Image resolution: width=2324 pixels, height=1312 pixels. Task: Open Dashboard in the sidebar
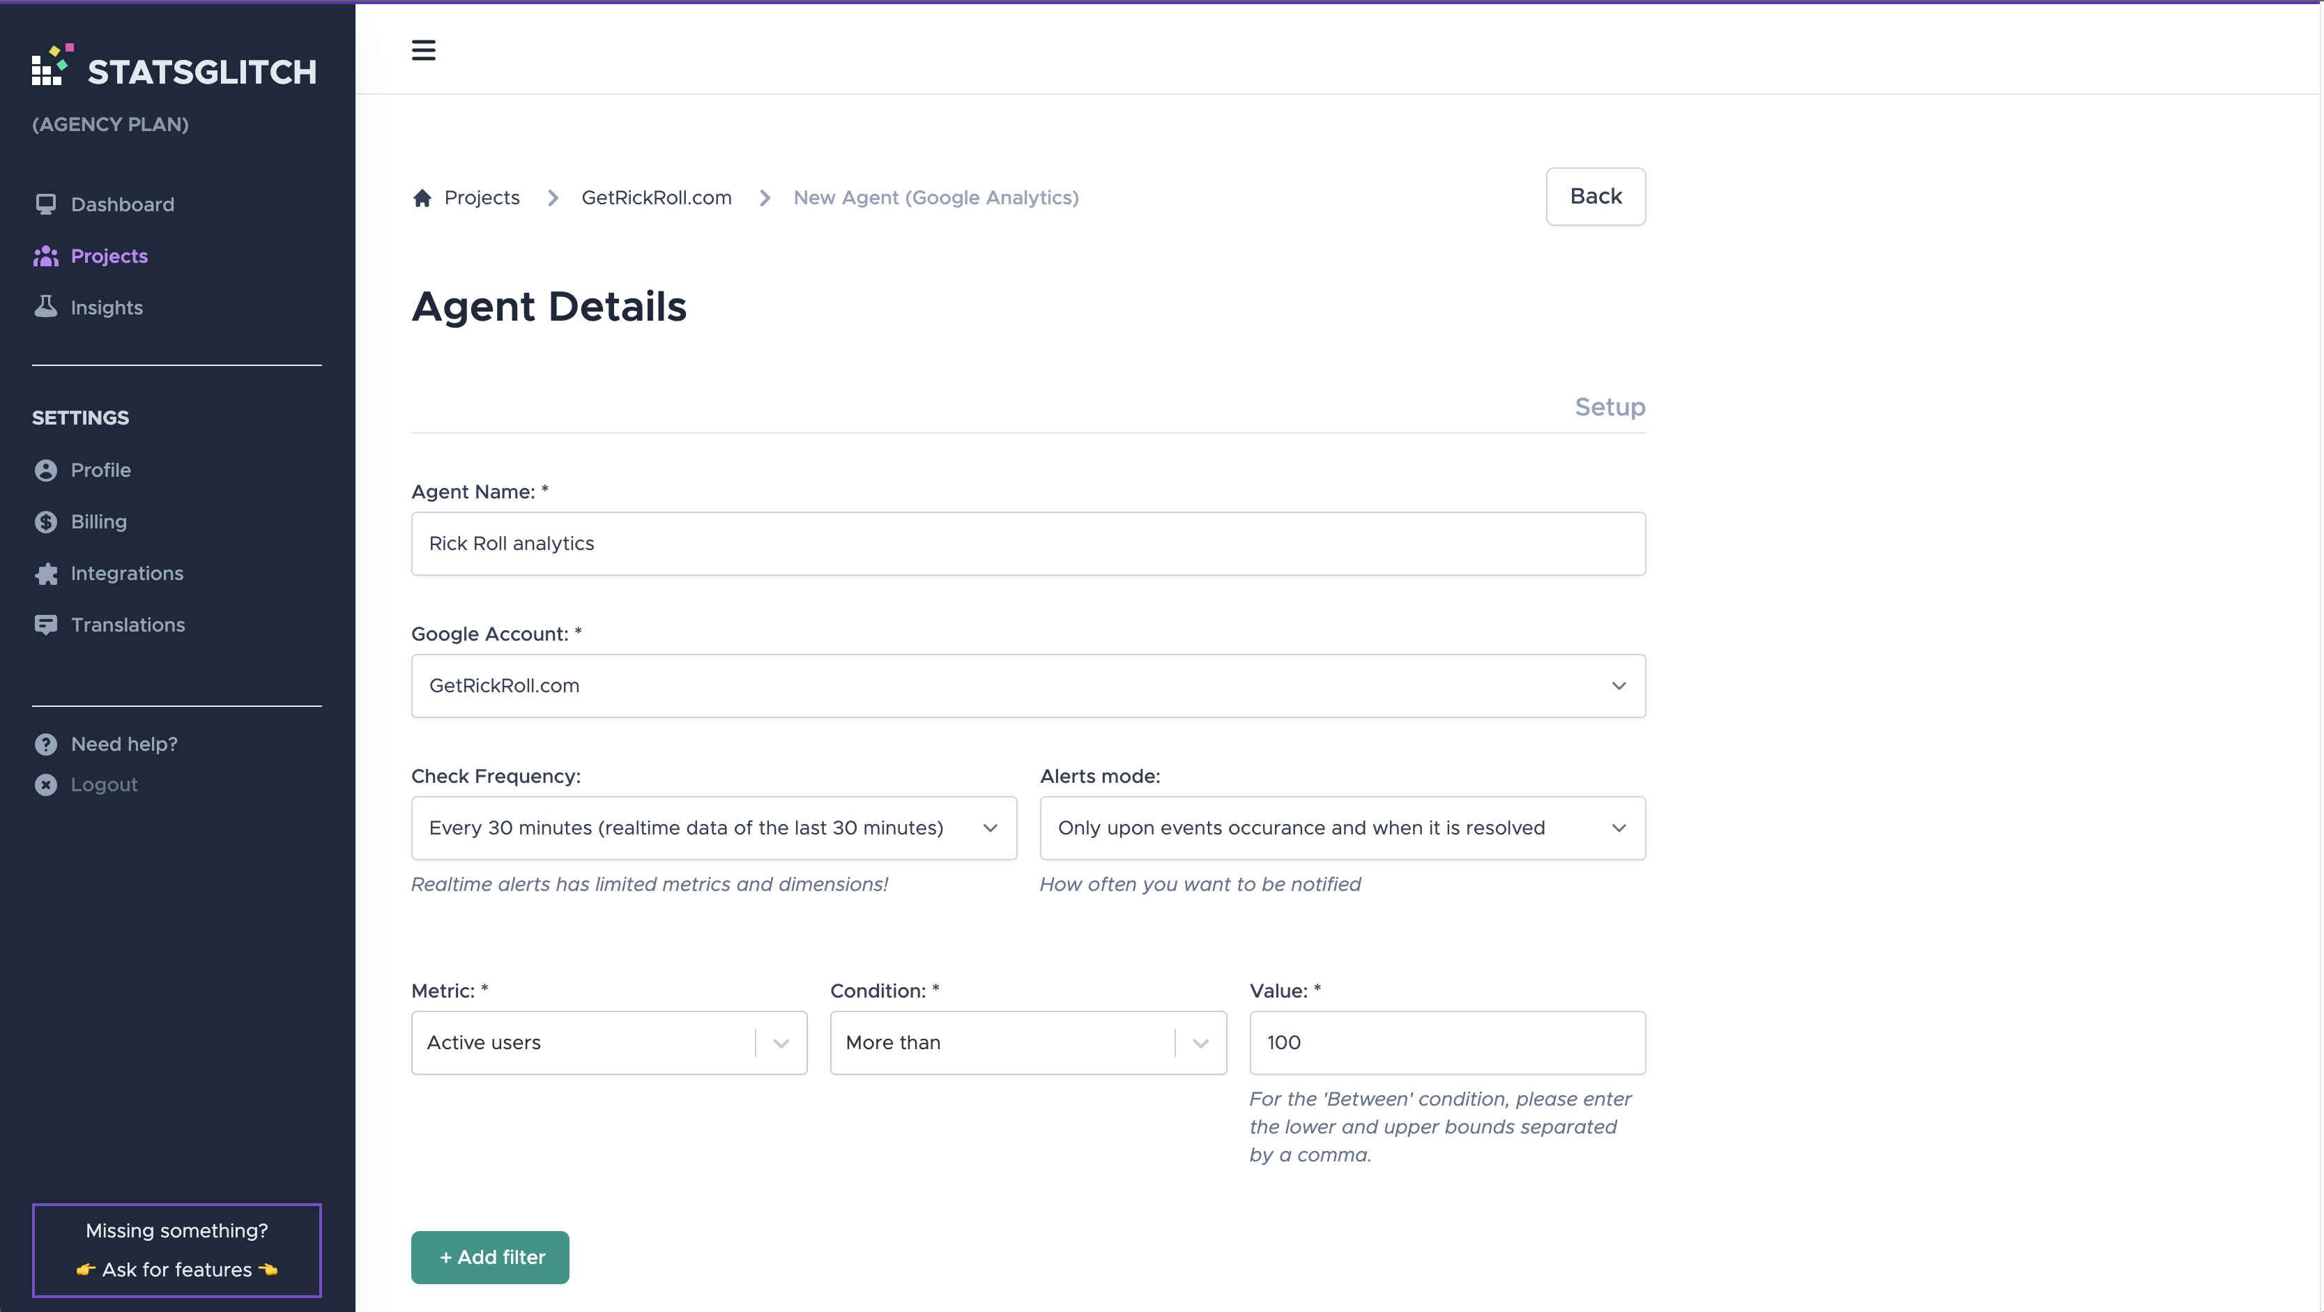(123, 205)
